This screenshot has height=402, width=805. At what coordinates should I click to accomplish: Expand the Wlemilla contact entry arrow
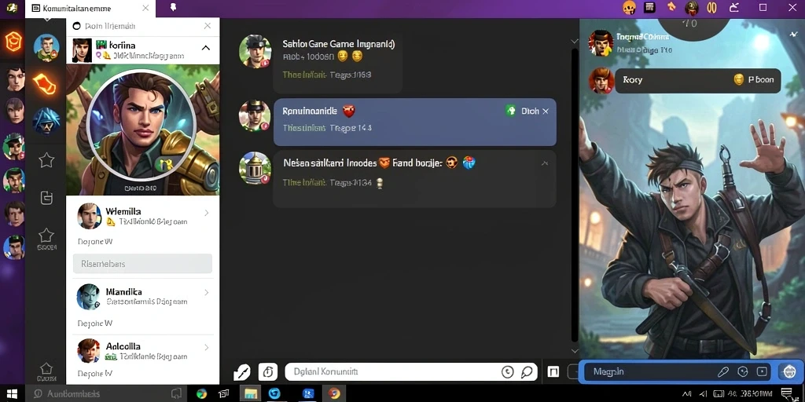tap(207, 212)
